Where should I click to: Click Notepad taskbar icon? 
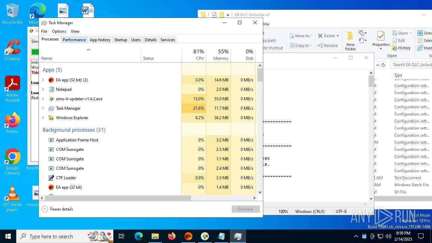221,236
